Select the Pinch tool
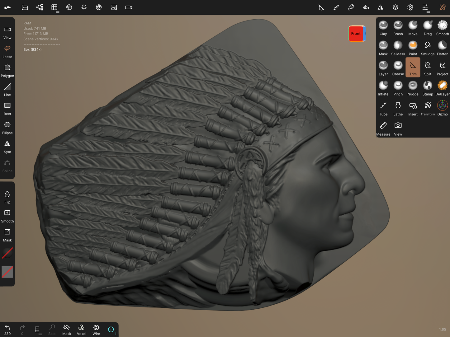 pos(398,88)
